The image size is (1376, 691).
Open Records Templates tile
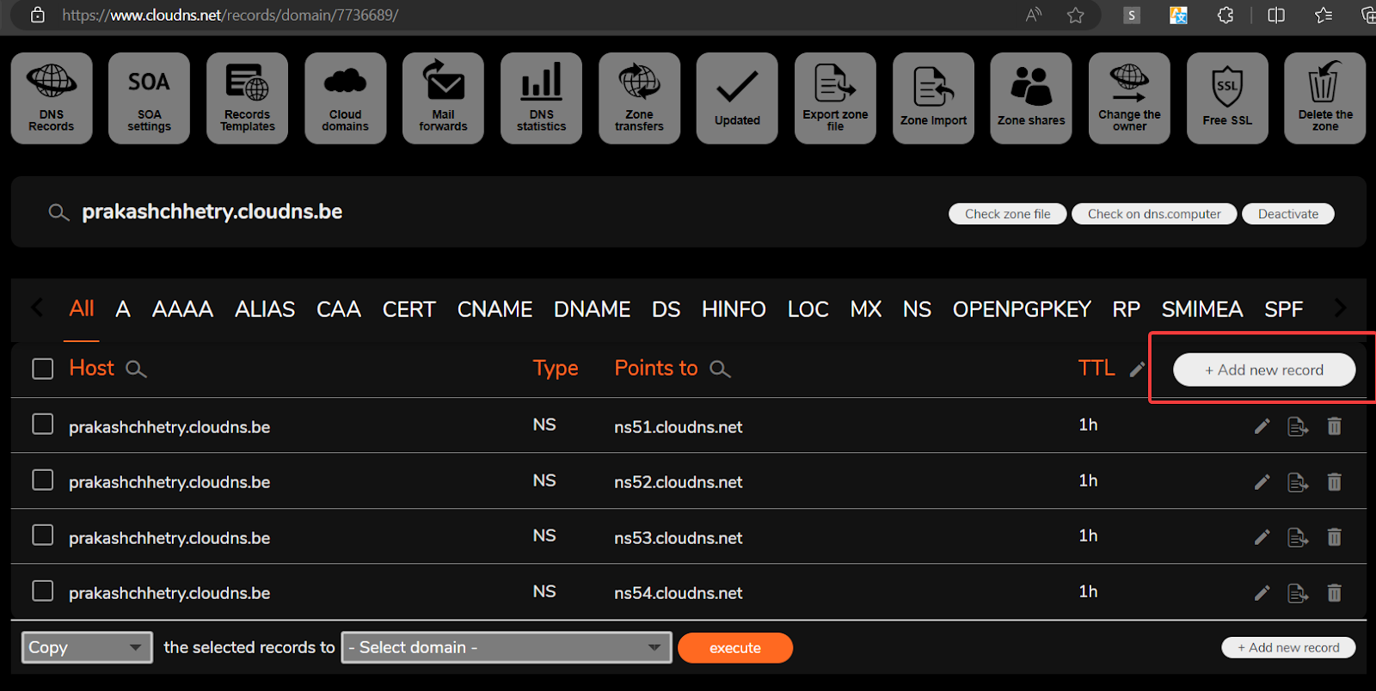(247, 98)
